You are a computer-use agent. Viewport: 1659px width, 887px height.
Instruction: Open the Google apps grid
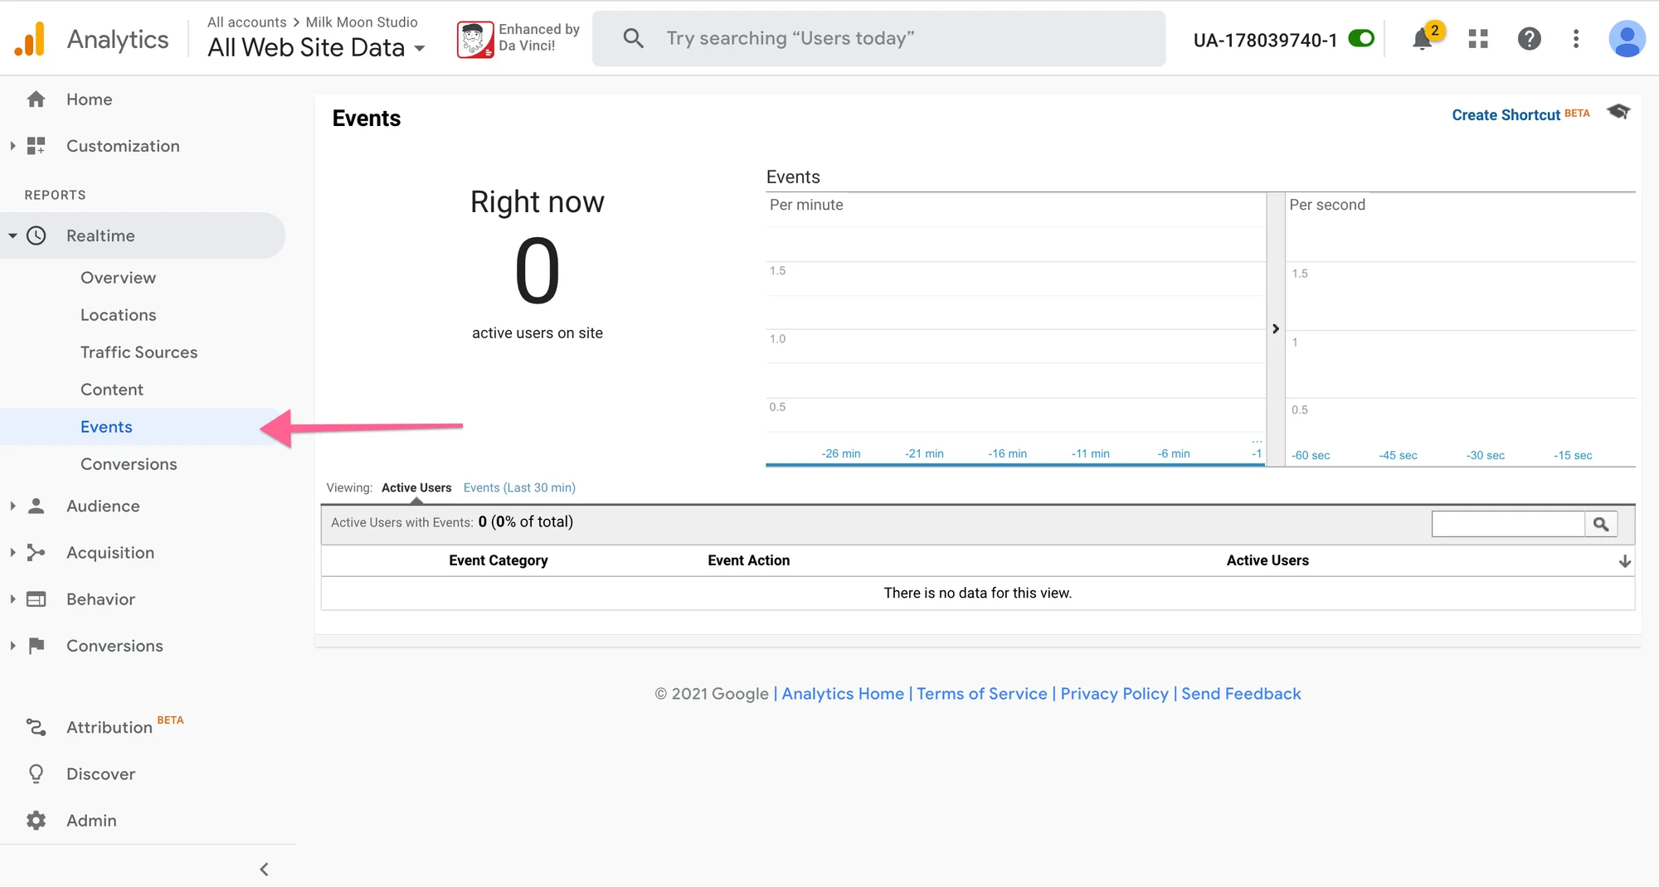point(1478,38)
